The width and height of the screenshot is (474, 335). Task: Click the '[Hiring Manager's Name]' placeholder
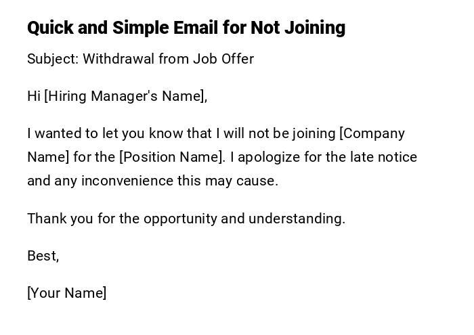pyautogui.click(x=125, y=96)
